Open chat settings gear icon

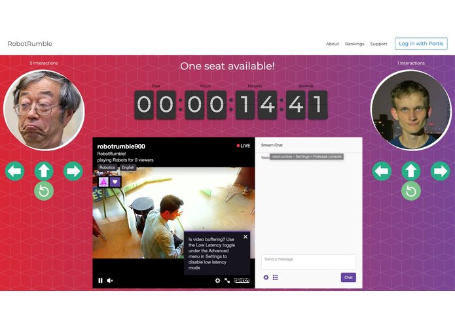point(266,277)
